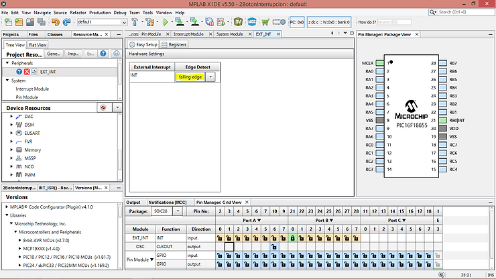Image resolution: width=496 pixels, height=279 pixels.
Task: Run the project with the green play icon
Action: tap(166, 22)
